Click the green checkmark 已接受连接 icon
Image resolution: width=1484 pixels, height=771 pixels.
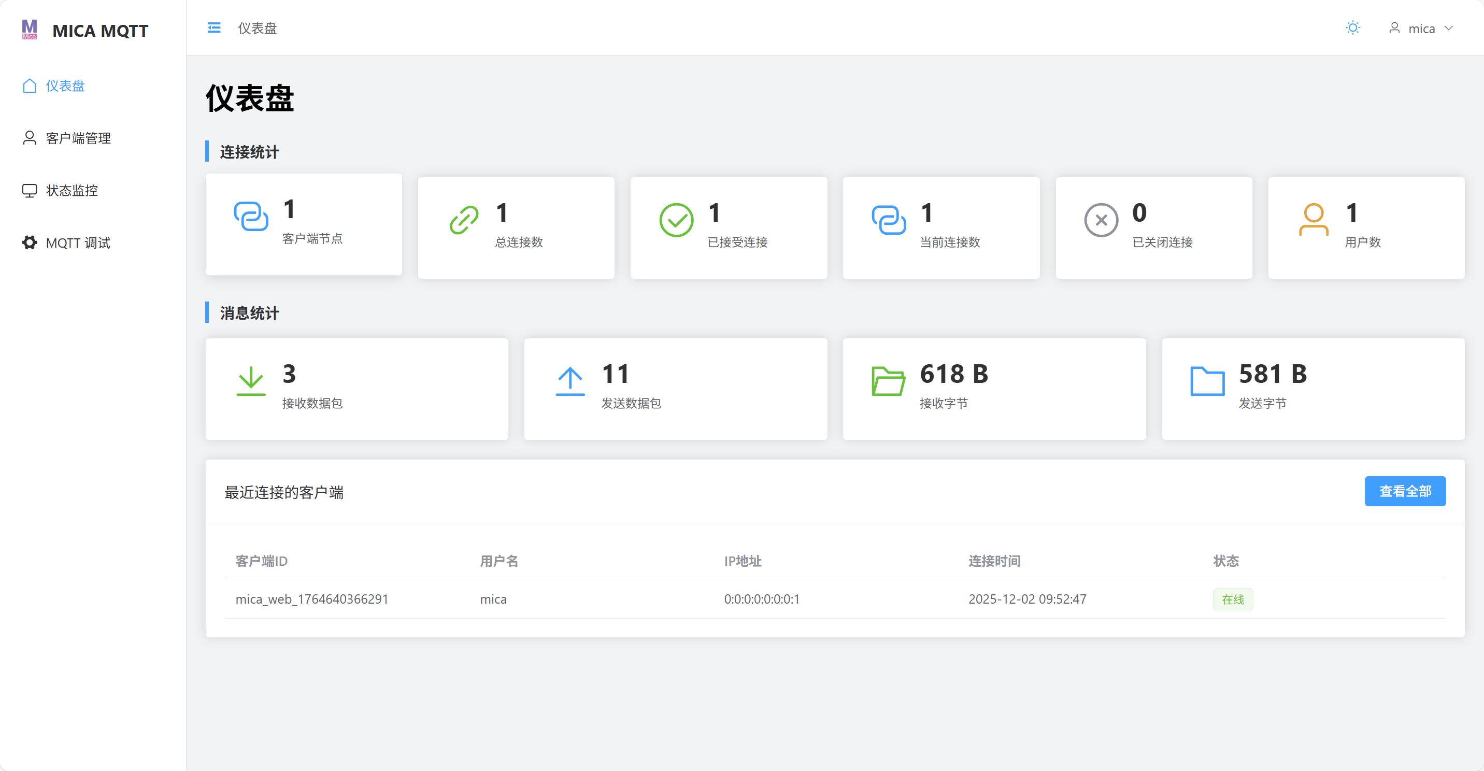pyautogui.click(x=676, y=220)
